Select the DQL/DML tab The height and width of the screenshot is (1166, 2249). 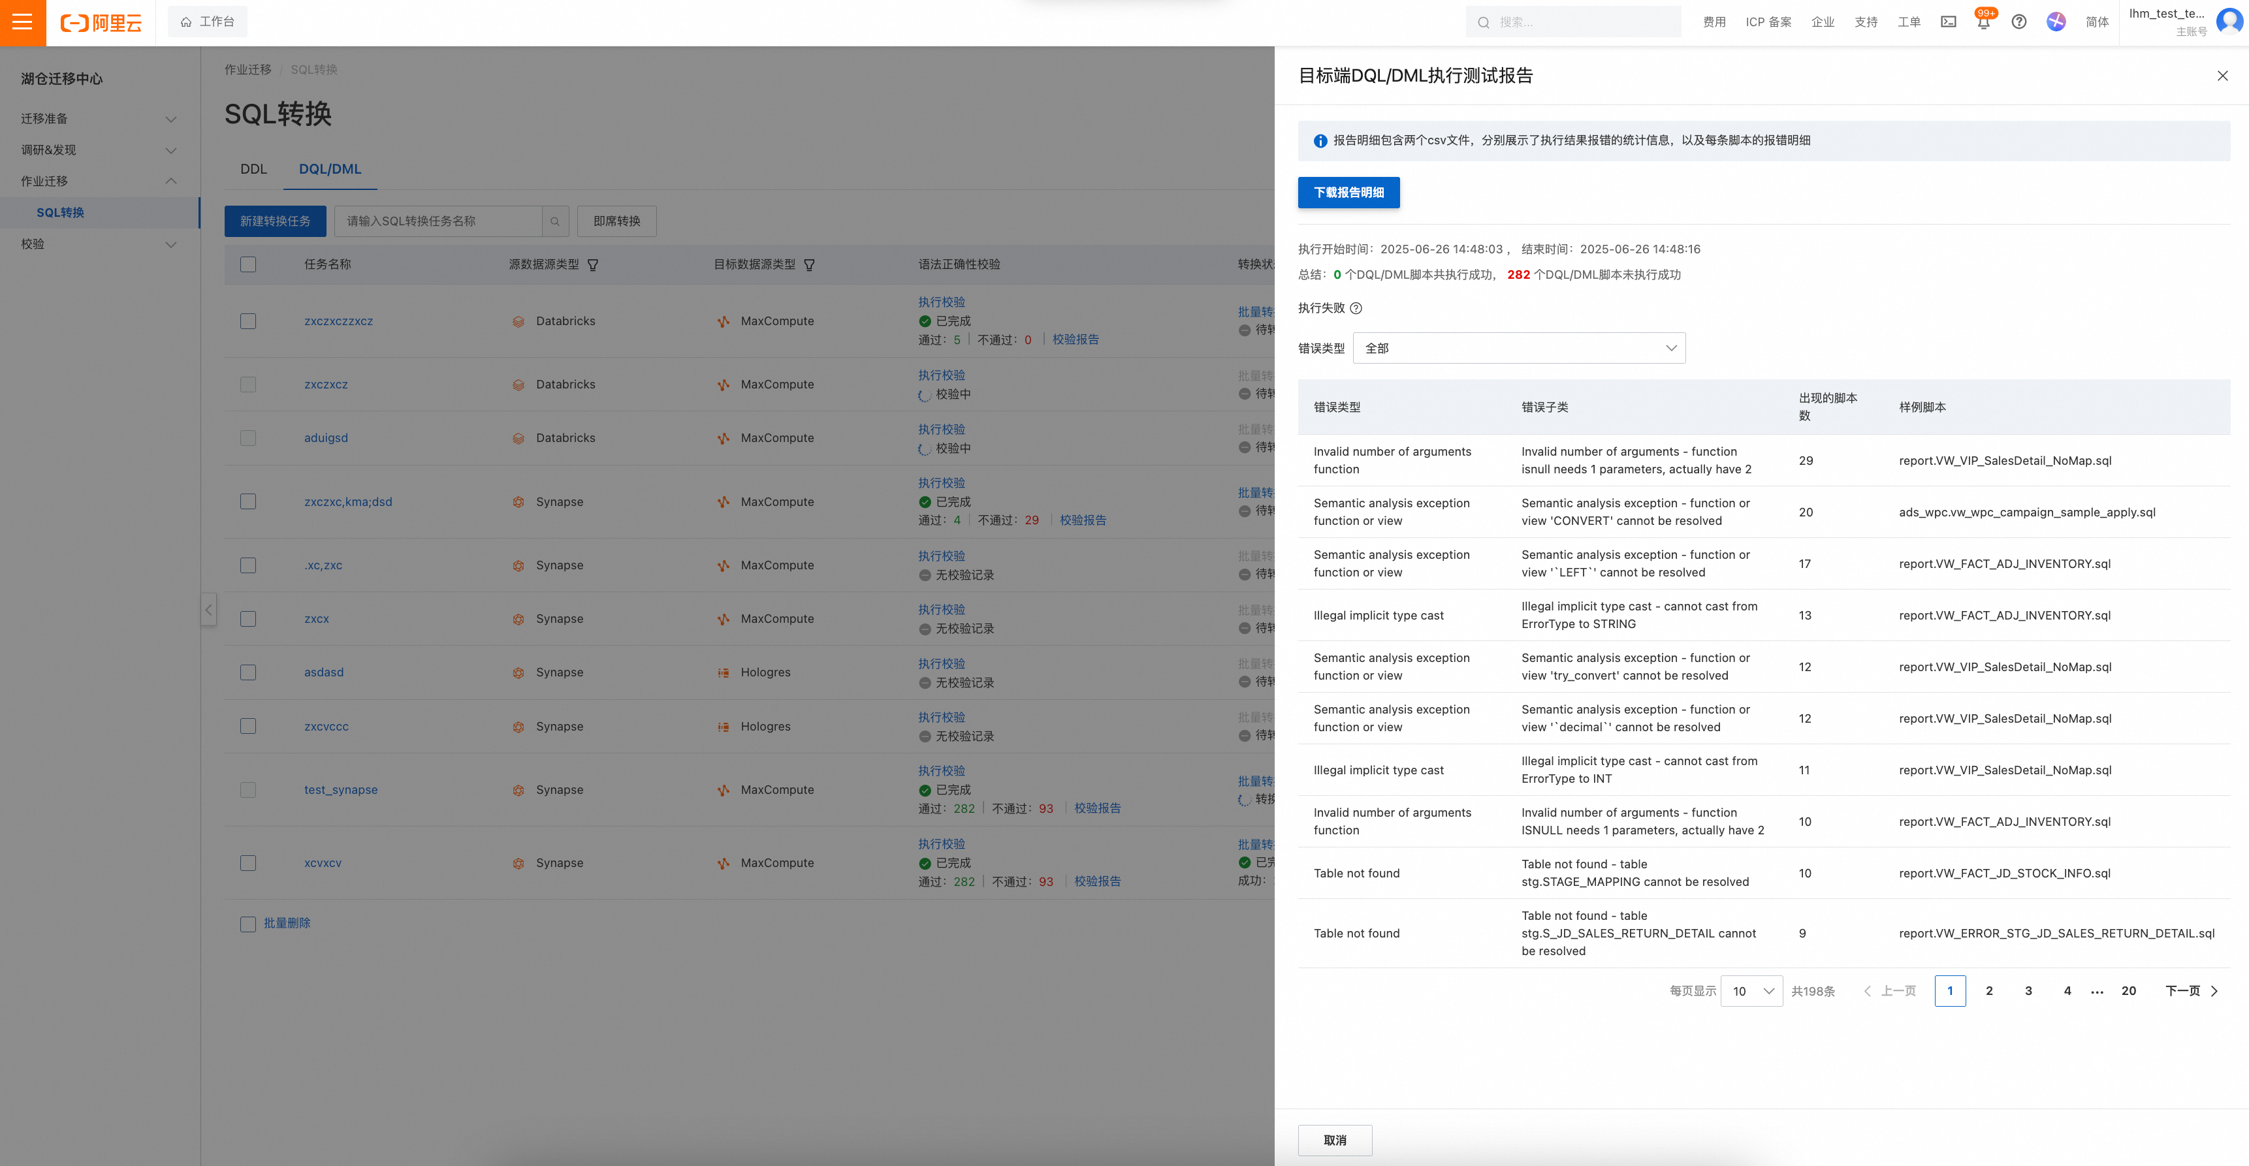pyautogui.click(x=330, y=169)
